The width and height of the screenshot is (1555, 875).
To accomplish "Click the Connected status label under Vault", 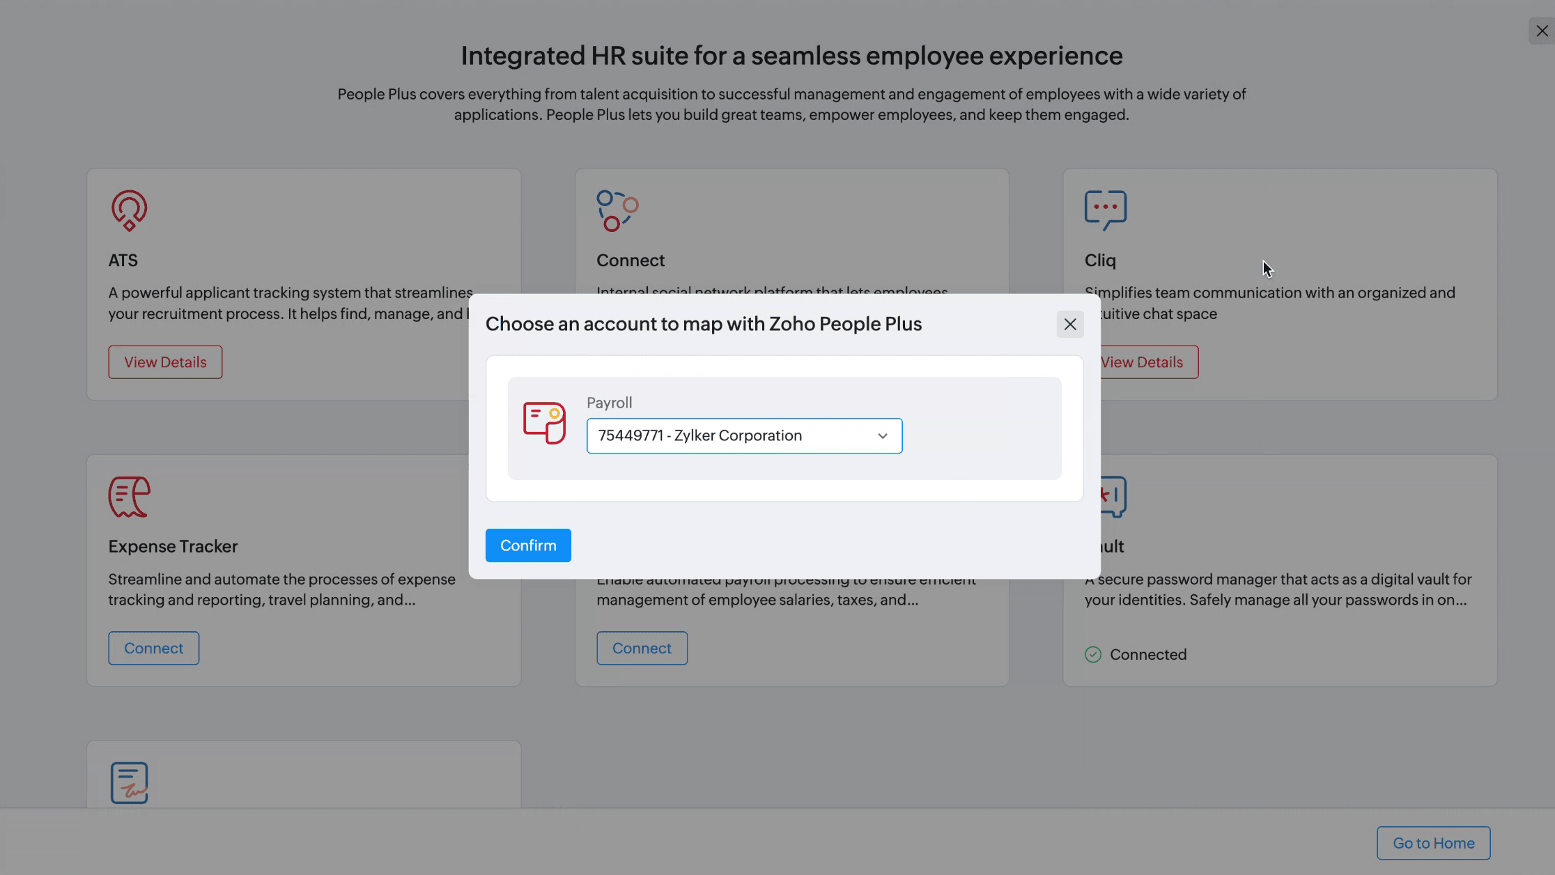I will [x=1147, y=653].
